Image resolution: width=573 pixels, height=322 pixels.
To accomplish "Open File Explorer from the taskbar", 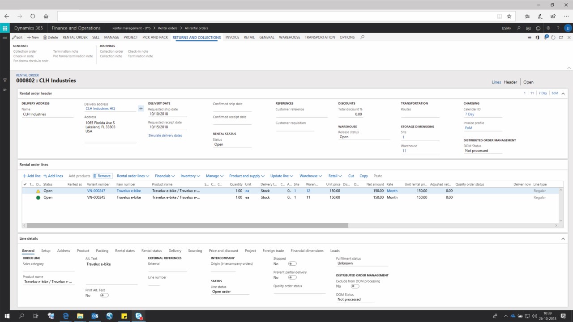I will [80, 316].
